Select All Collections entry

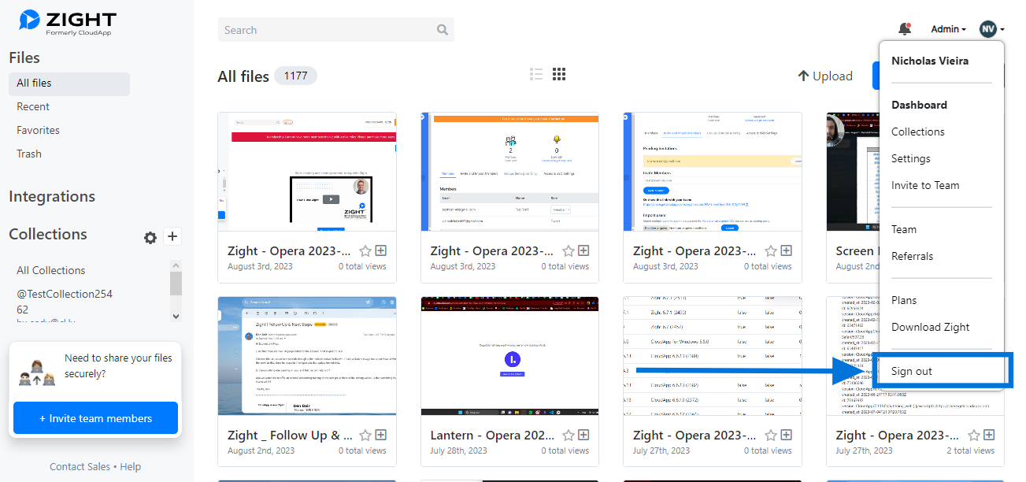point(51,270)
